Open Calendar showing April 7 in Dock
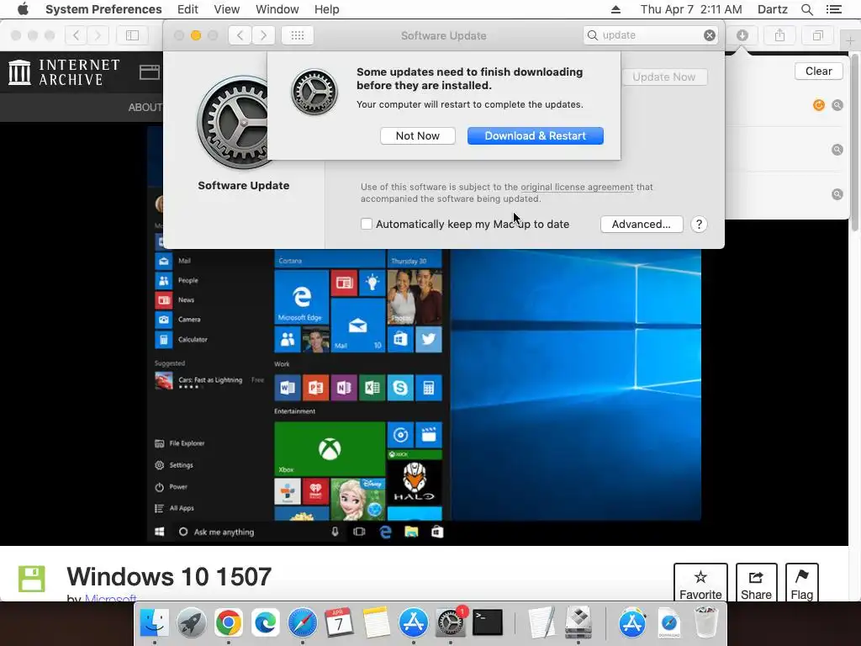Screen dimensions: 861x646 pos(340,623)
